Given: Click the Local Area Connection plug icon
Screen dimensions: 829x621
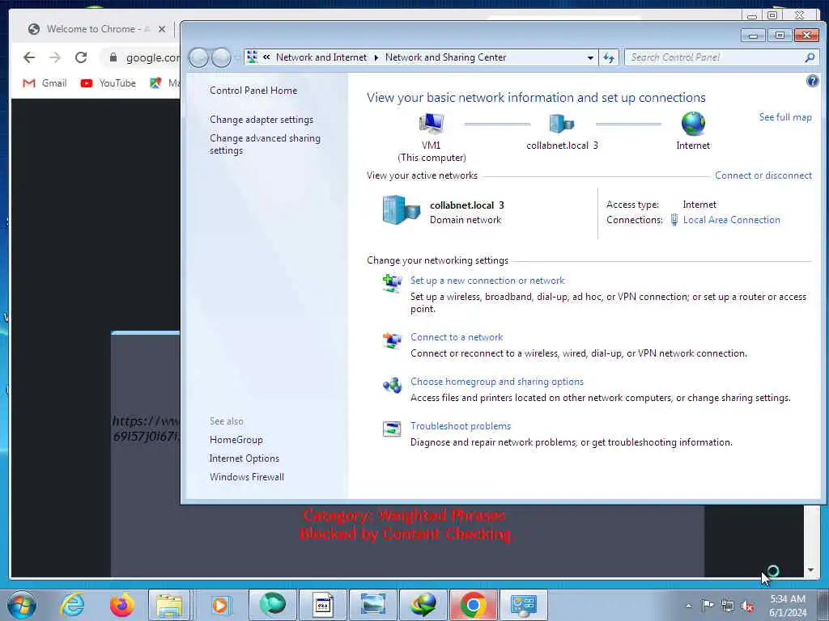Looking at the screenshot, I should tap(674, 220).
